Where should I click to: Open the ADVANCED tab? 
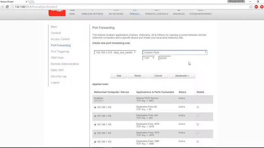coord(179,14)
